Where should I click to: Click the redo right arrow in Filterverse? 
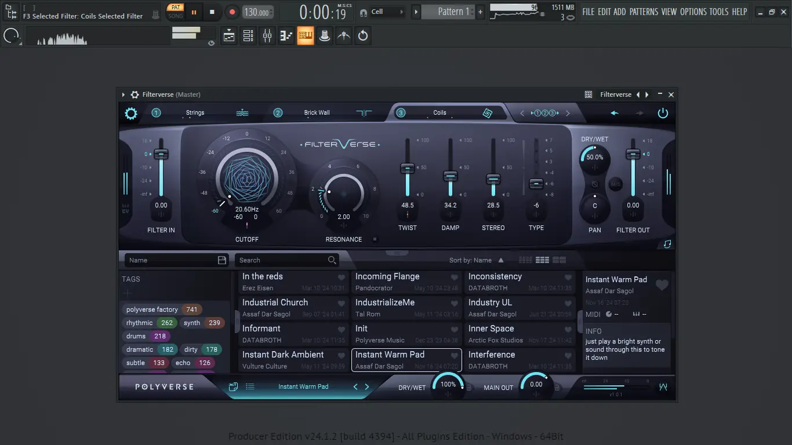[640, 113]
